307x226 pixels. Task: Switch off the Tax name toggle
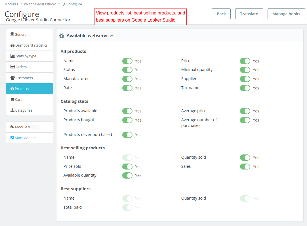(245, 88)
